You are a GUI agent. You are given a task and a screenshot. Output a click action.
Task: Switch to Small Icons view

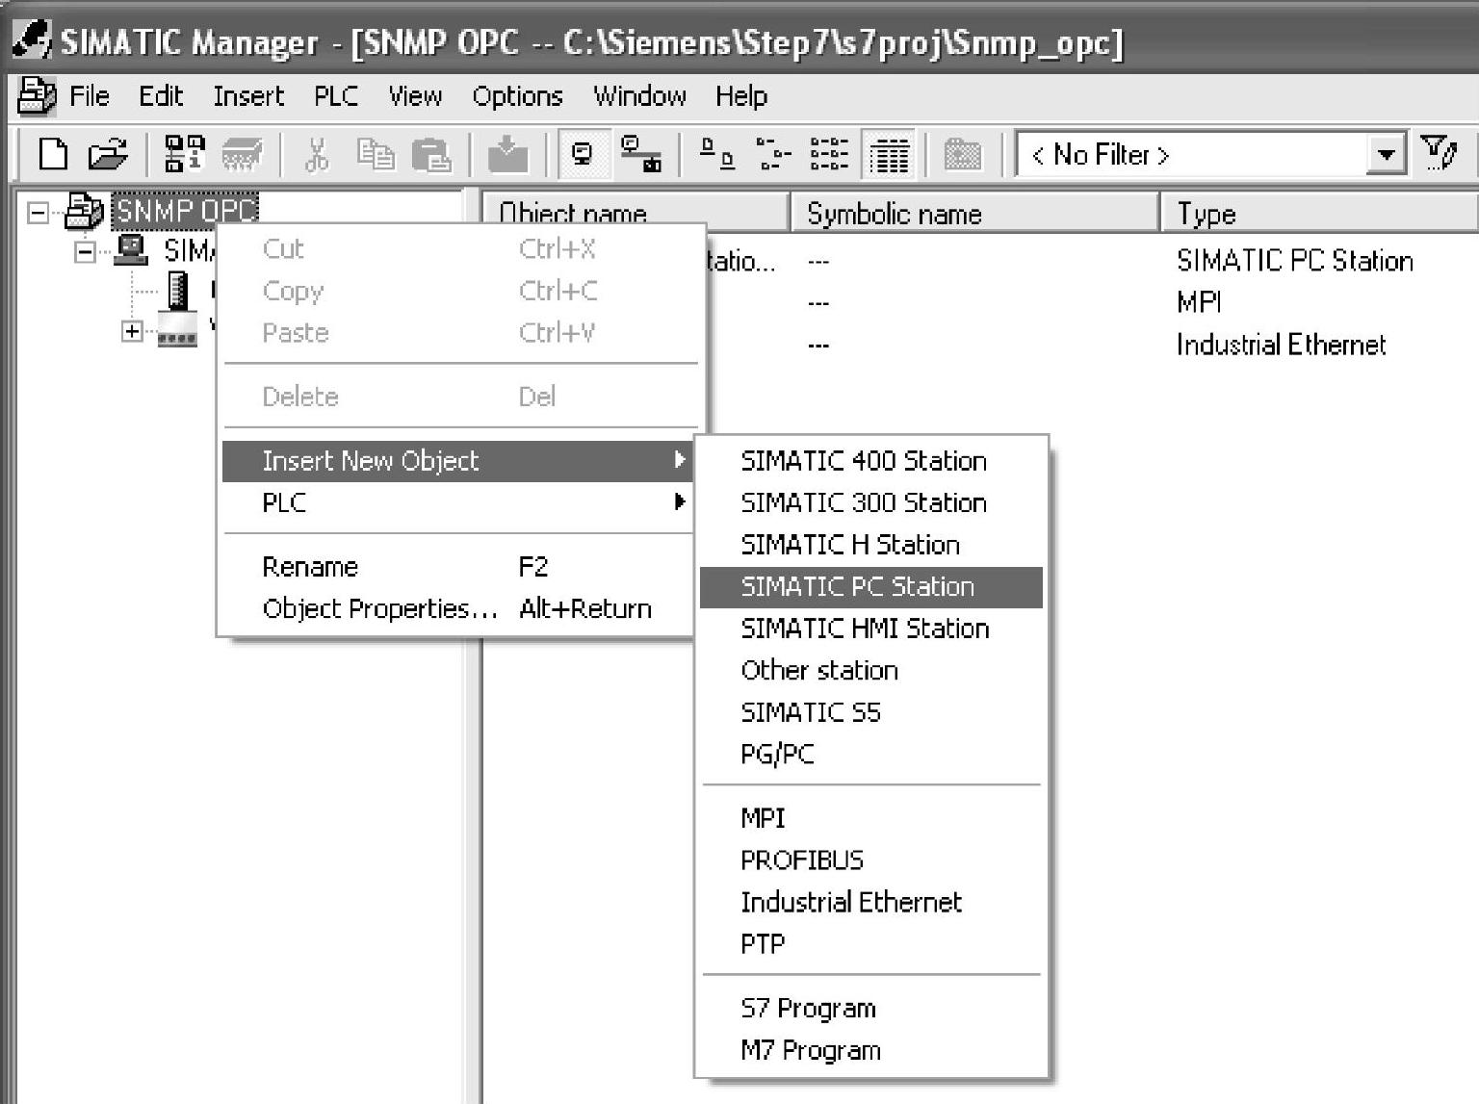click(773, 154)
